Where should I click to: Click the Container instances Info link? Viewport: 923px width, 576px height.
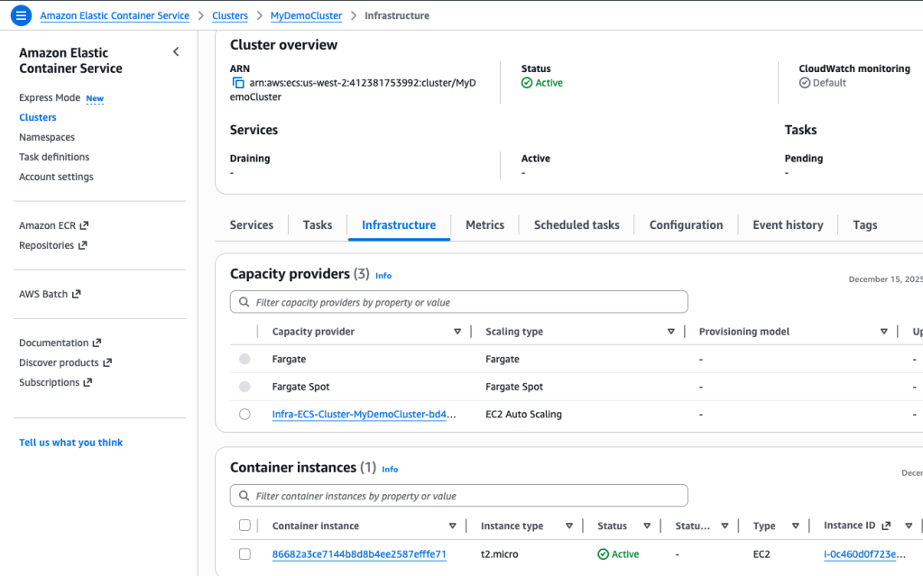(x=390, y=469)
